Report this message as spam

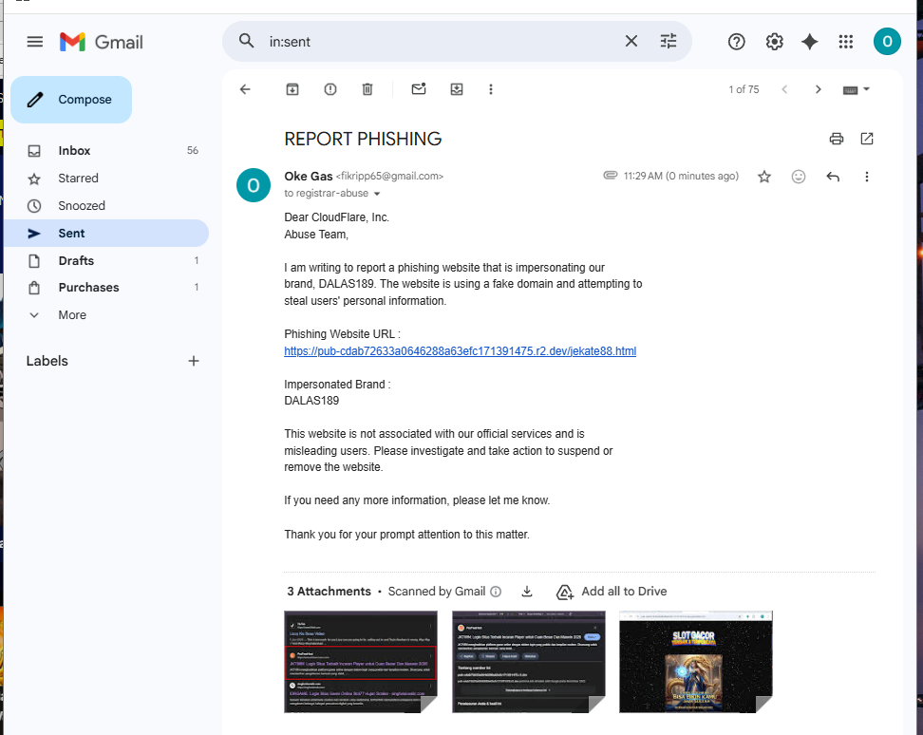click(330, 89)
